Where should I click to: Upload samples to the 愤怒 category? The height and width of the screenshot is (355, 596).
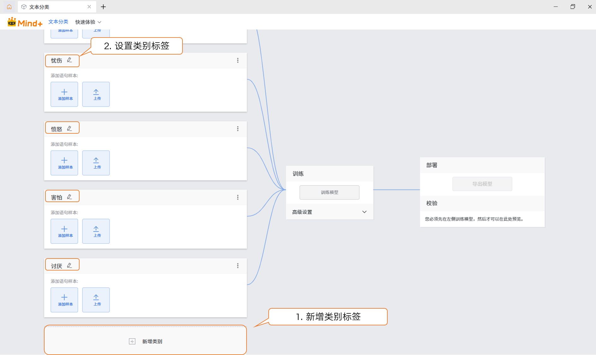click(x=96, y=163)
